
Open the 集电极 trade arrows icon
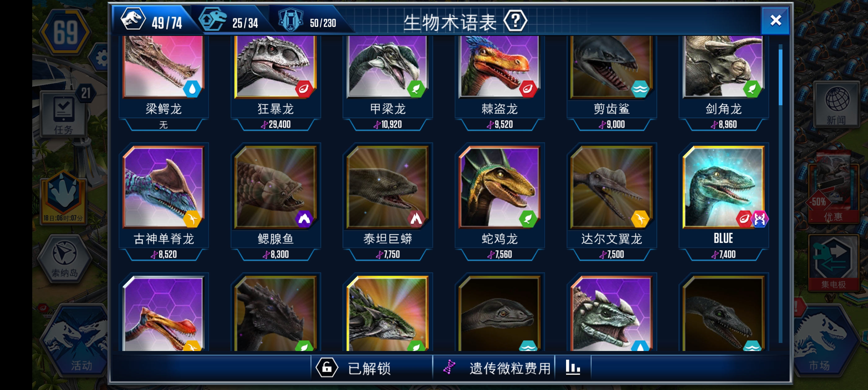click(x=834, y=262)
